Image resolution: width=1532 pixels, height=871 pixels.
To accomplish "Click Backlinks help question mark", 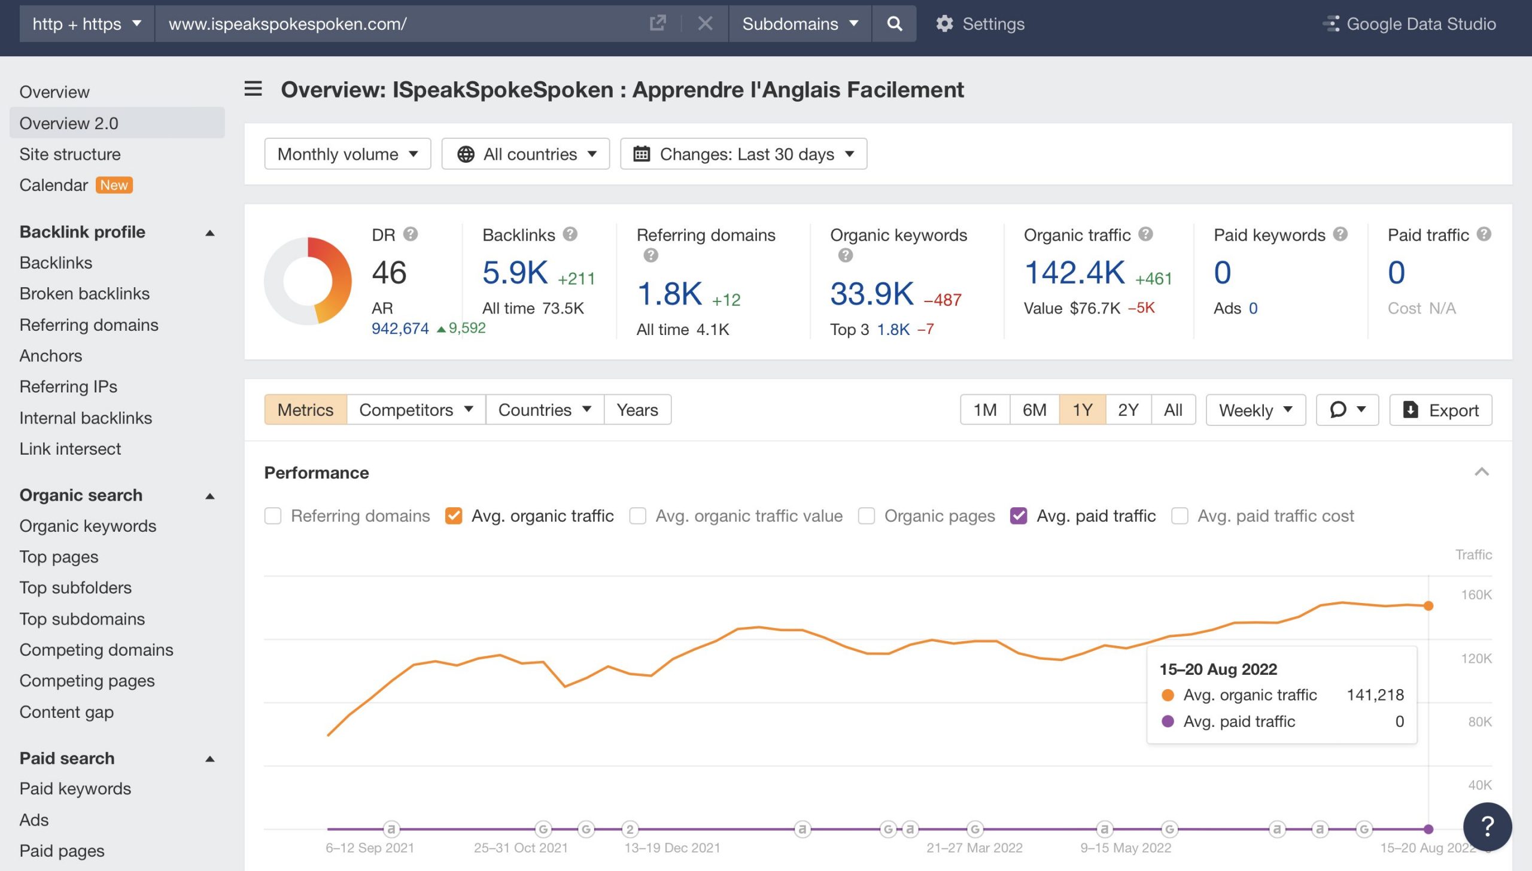I will pos(570,234).
